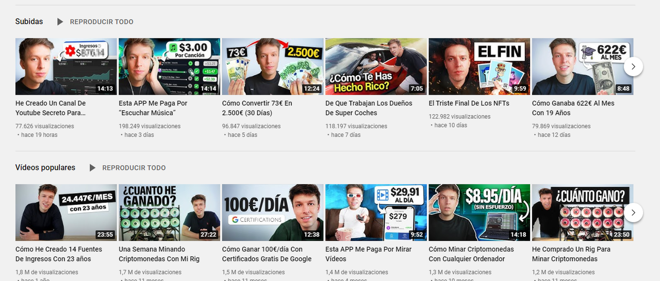Play all popular videos via REPRODUCIR TODO
The width and height of the screenshot is (660, 281).
coord(134,168)
